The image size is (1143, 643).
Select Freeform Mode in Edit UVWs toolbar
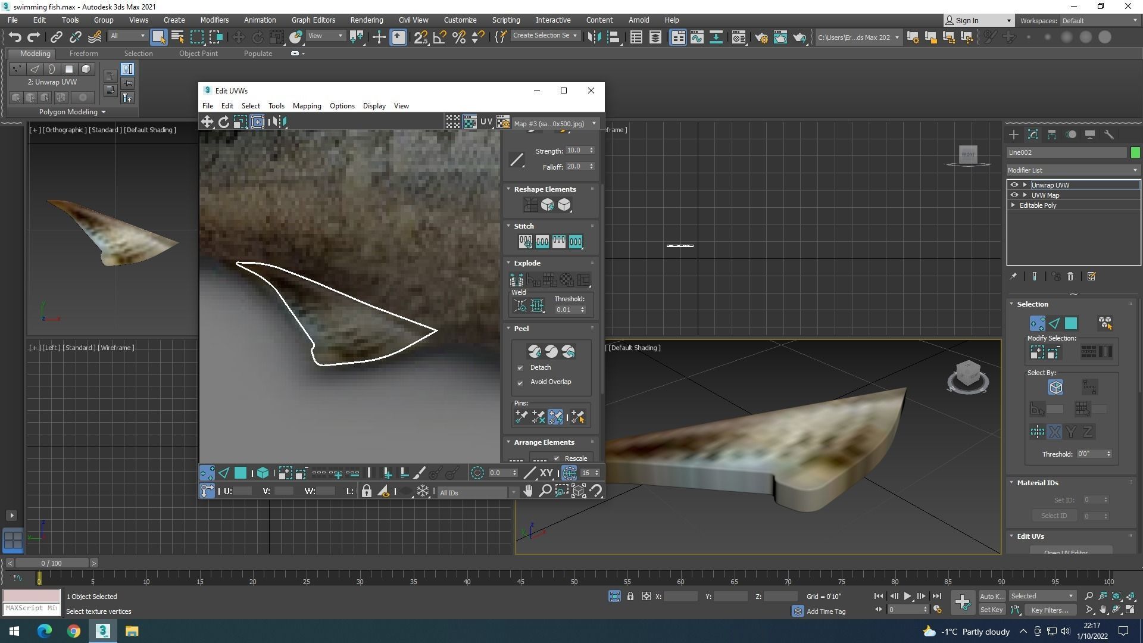click(x=257, y=122)
